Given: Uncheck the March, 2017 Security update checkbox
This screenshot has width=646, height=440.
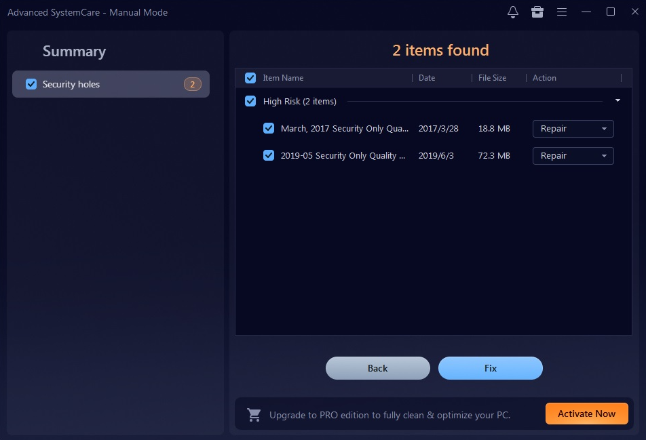Looking at the screenshot, I should tap(269, 128).
